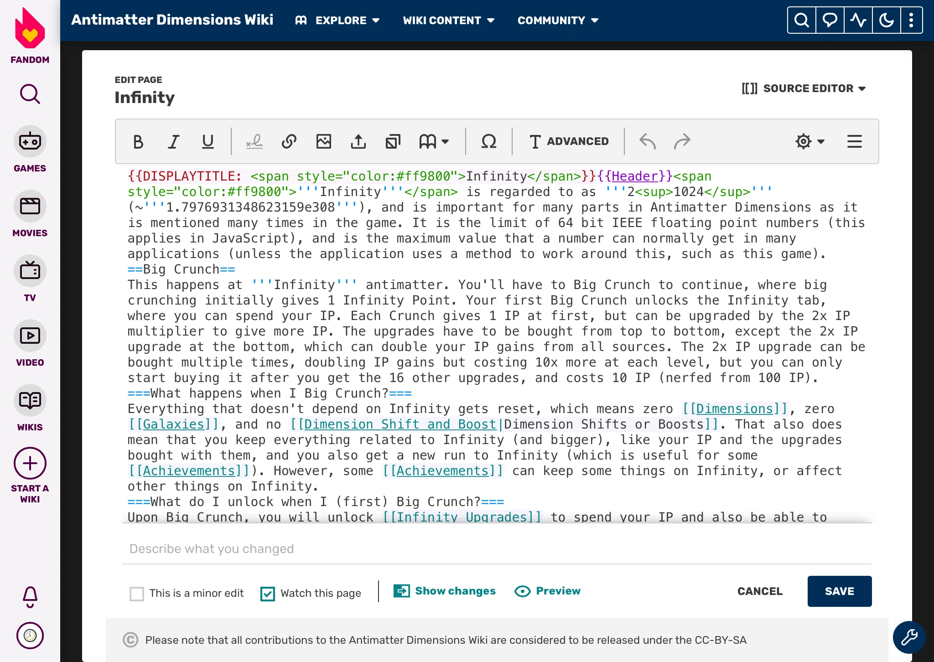The image size is (934, 662).
Task: Click the notifications bell icon
Action: point(30,596)
